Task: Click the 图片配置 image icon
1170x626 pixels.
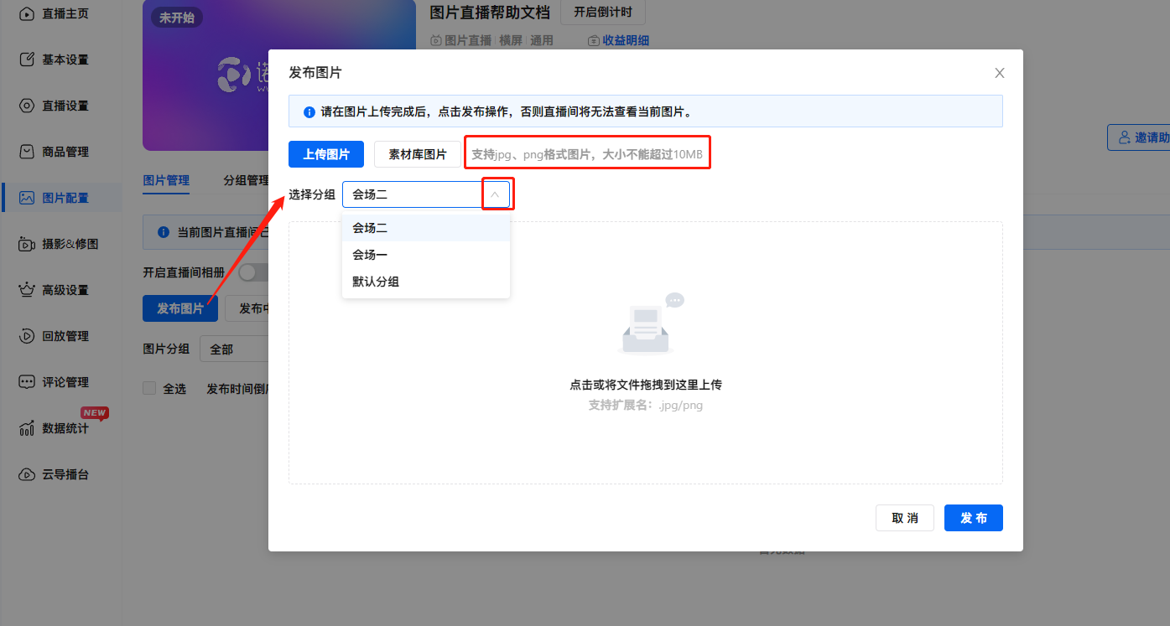Action: coord(27,198)
